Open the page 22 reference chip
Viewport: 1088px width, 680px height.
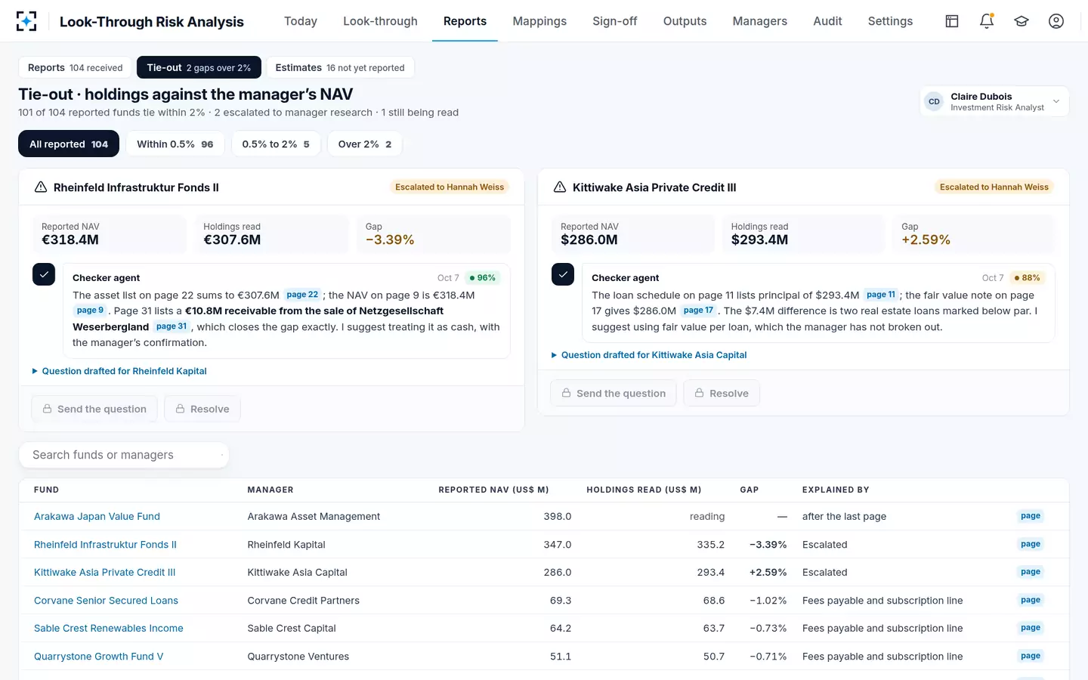tap(302, 295)
